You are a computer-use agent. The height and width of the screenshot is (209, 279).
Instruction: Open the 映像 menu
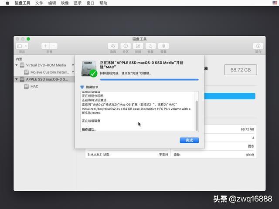[65, 3]
